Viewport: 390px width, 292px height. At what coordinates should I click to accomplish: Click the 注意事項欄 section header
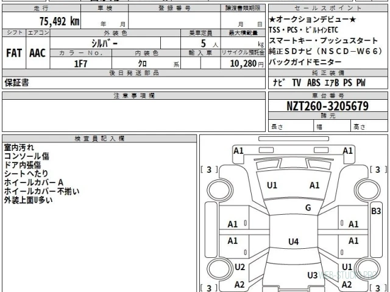point(134,96)
